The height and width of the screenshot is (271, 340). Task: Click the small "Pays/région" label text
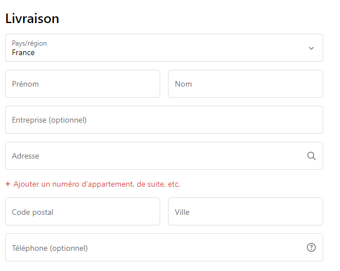click(x=29, y=43)
